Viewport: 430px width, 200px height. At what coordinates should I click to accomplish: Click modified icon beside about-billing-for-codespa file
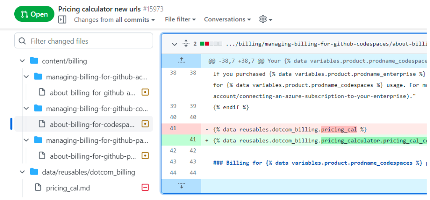tap(145, 124)
